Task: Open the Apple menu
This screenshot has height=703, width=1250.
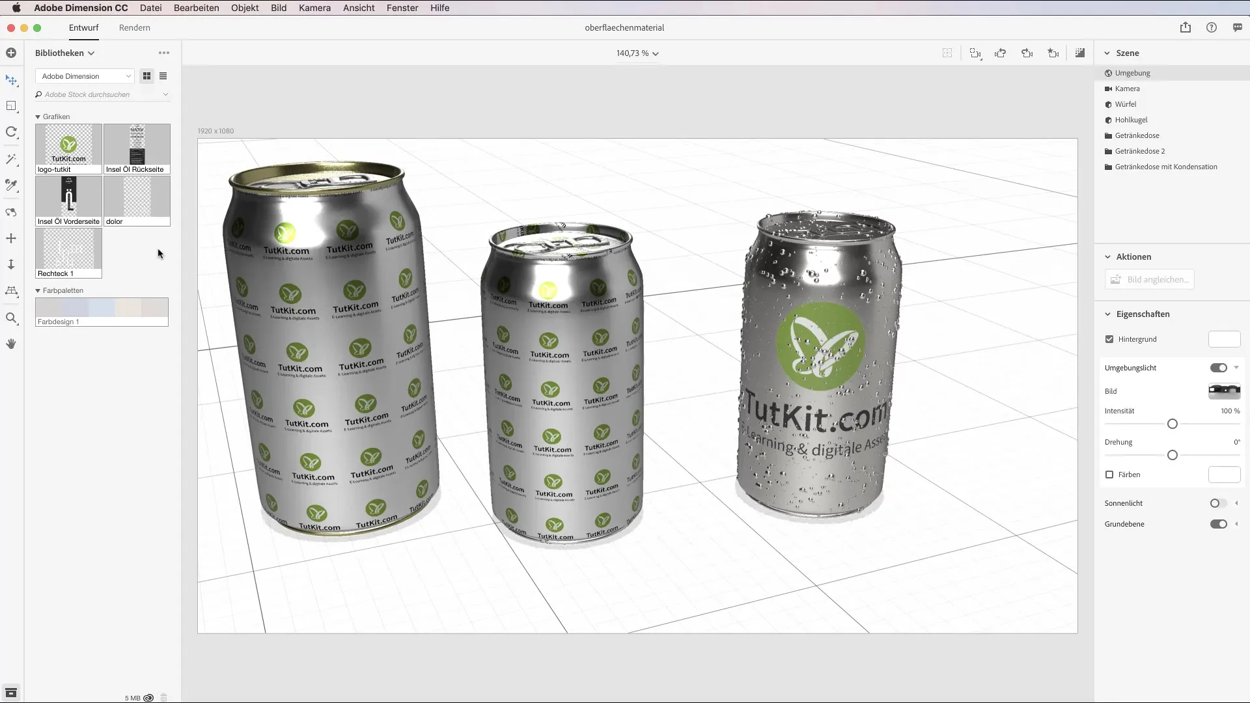Action: pos(16,8)
